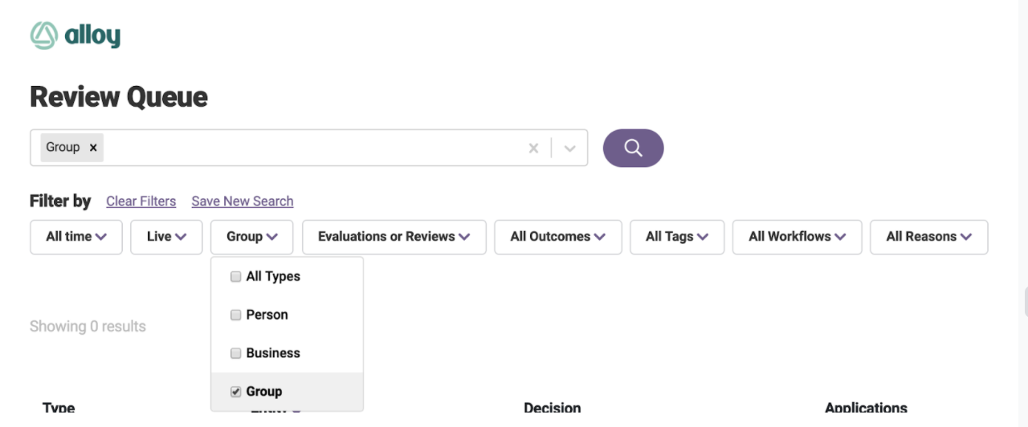Uncheck the Group checkbox

pyautogui.click(x=236, y=392)
